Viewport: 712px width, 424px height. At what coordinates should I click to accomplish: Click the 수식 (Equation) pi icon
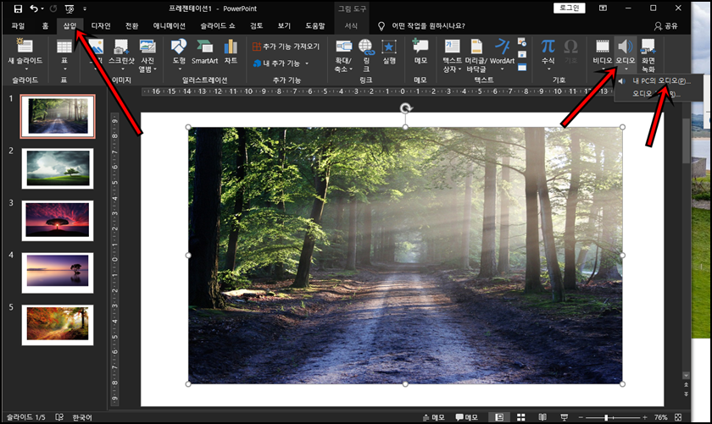coord(548,47)
